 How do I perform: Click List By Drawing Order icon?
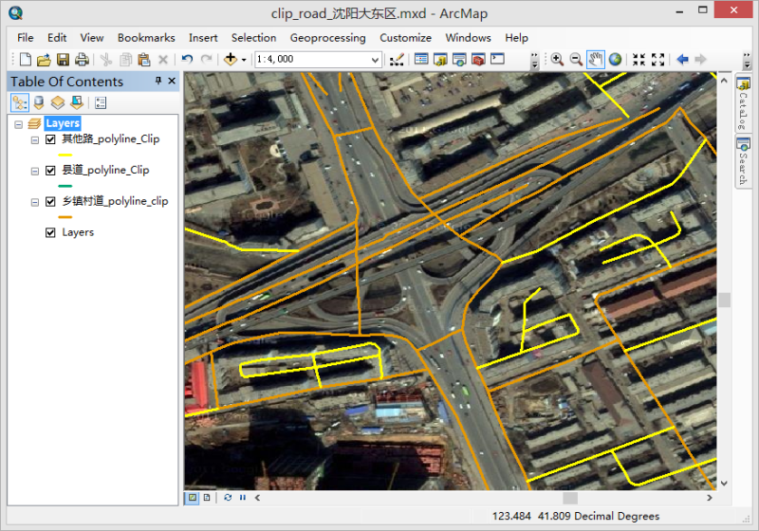coord(19,102)
